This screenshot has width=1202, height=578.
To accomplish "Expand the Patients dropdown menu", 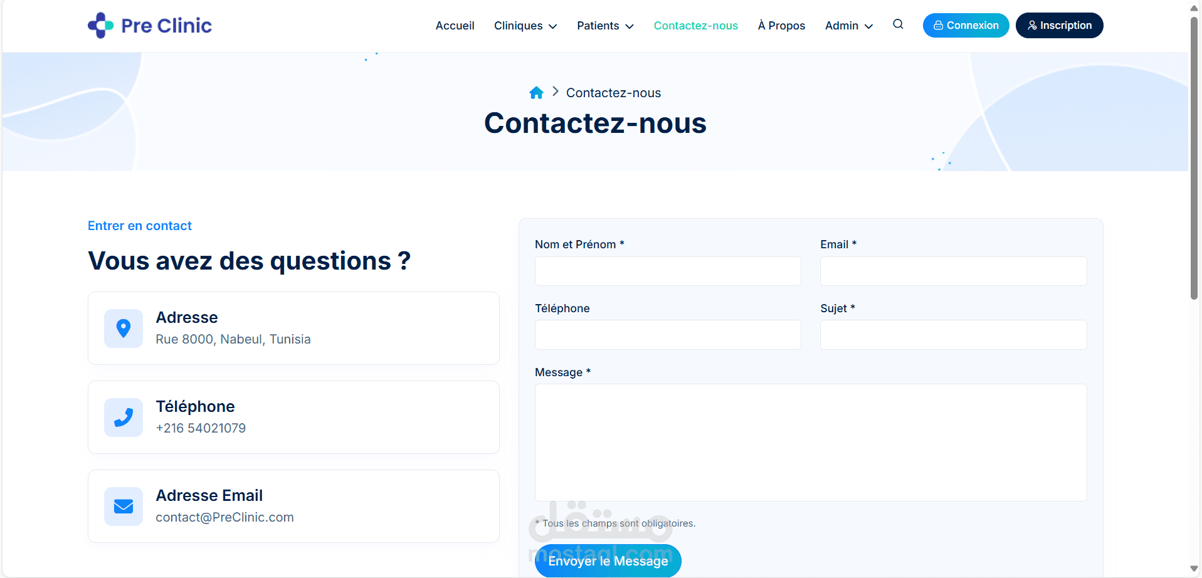I will [x=605, y=26].
